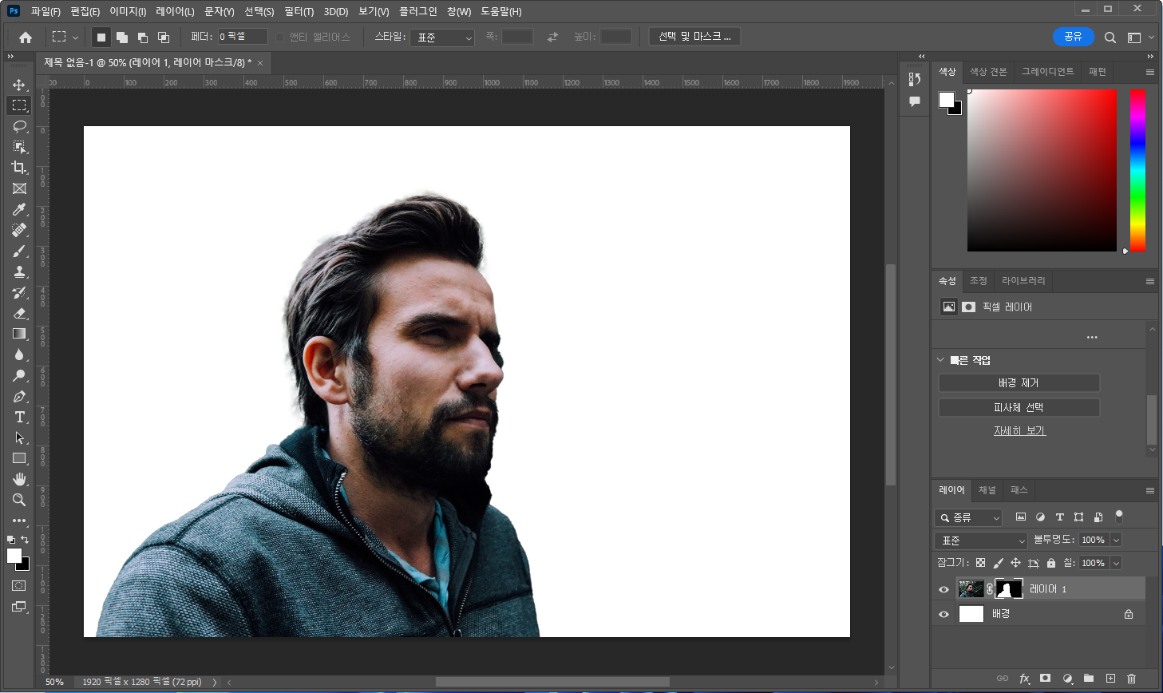Image resolution: width=1163 pixels, height=693 pixels.
Task: Open the layer blend mode dropdown
Action: (x=981, y=541)
